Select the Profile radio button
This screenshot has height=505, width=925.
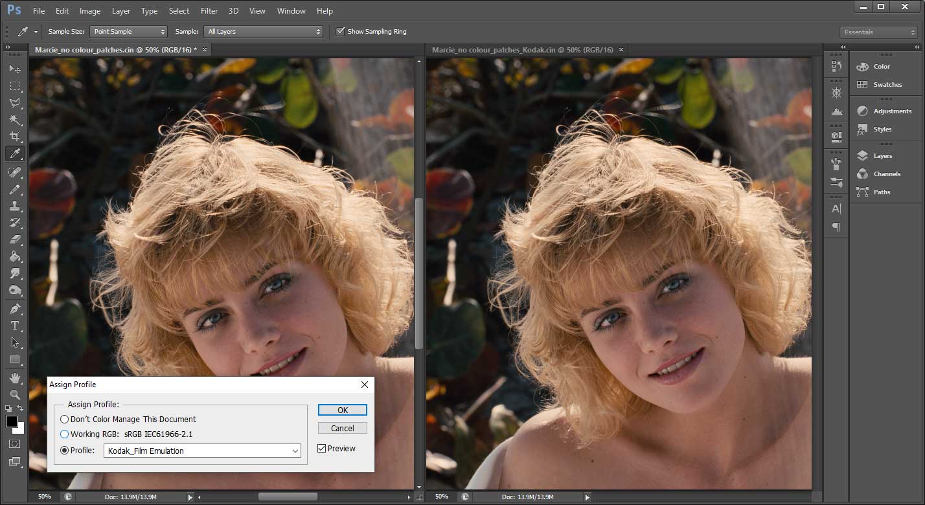(x=64, y=451)
